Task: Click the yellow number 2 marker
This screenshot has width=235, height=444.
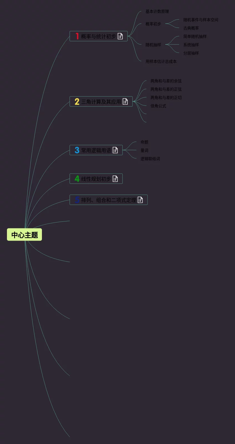Action: click(77, 102)
